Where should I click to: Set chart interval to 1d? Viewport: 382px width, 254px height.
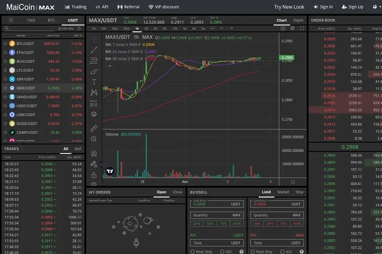185,28
